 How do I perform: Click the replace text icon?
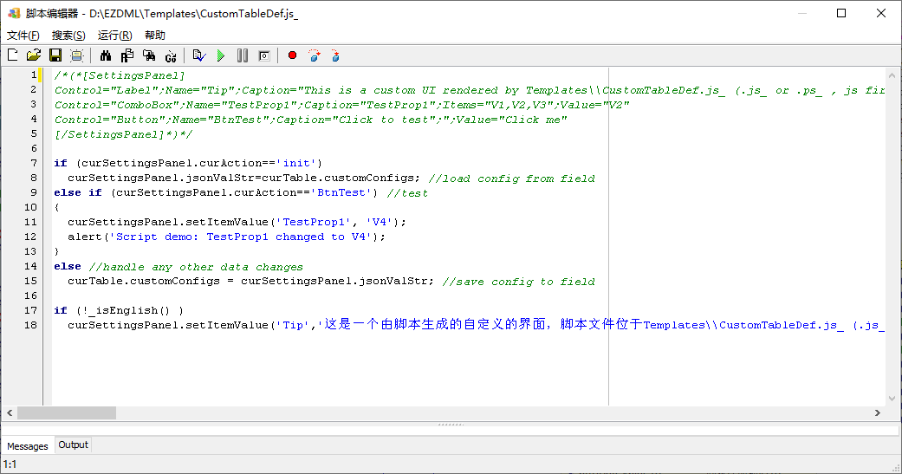point(127,55)
